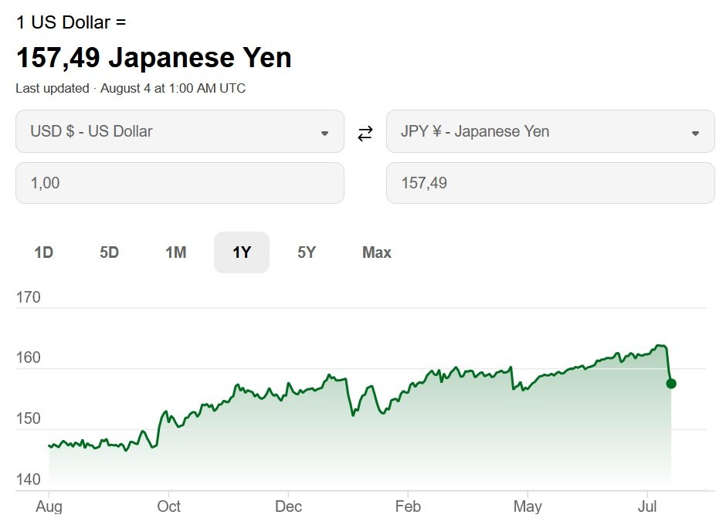The height and width of the screenshot is (518, 726).
Task: Select the 1Y range tab
Action: pos(242,252)
